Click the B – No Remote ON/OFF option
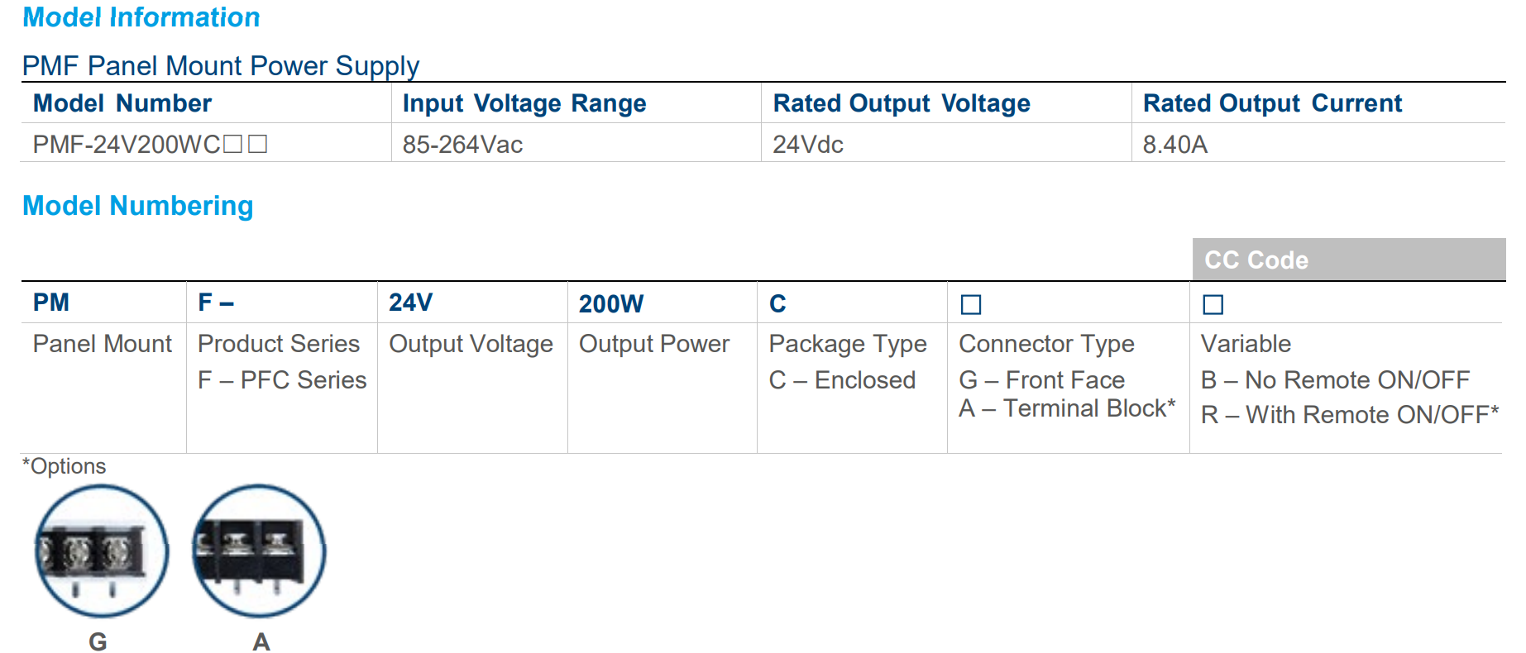Viewport: 1526px width, 653px height. (x=1335, y=380)
